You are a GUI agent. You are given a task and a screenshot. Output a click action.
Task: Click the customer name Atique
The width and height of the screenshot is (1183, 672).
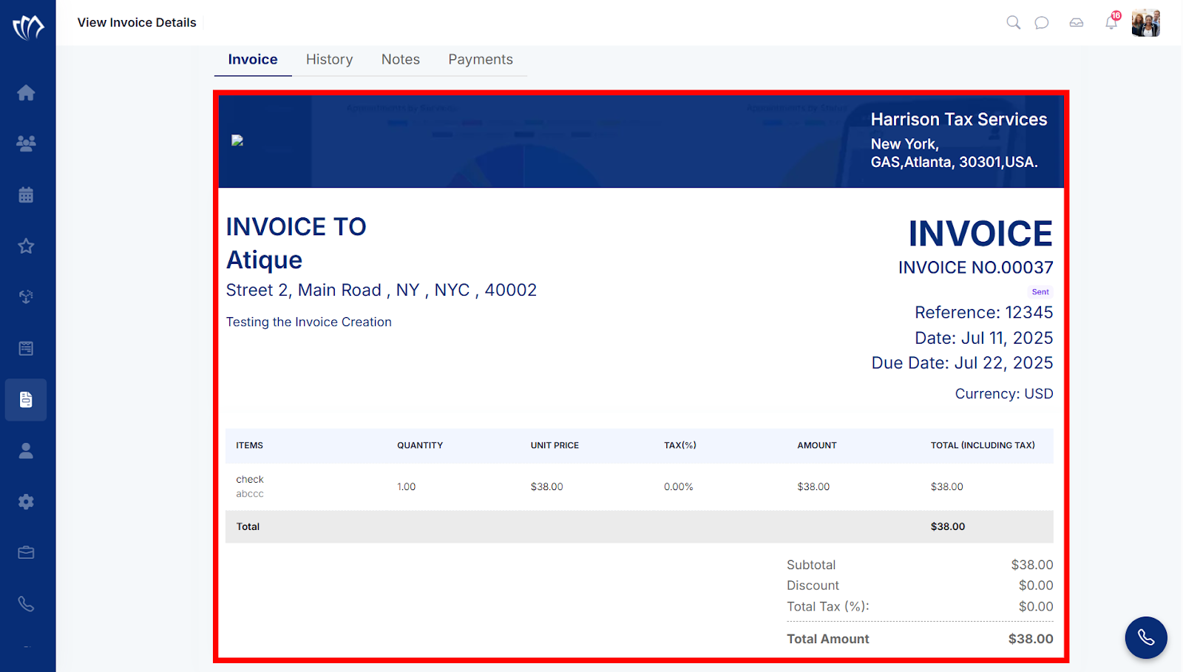264,260
